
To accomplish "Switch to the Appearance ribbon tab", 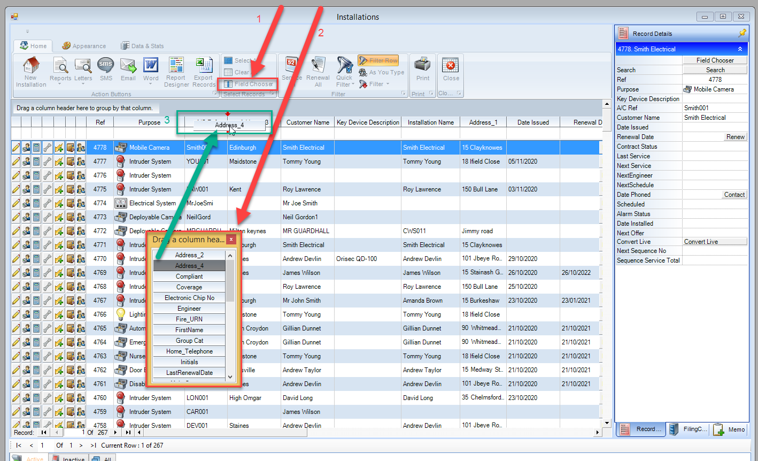I will pos(84,46).
